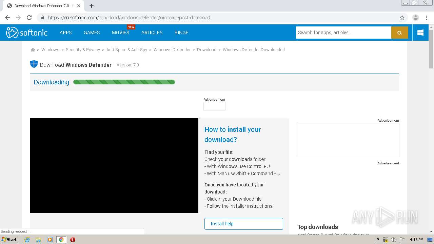Bookmark this page with star icon
Viewport: 434px width, 244px height.
pyautogui.click(x=402, y=18)
